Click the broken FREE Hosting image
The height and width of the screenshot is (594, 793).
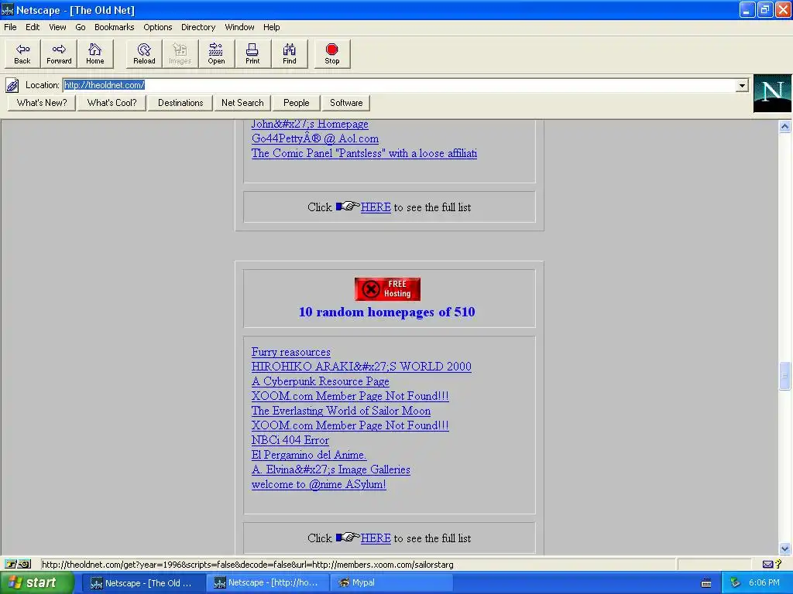[x=387, y=289]
